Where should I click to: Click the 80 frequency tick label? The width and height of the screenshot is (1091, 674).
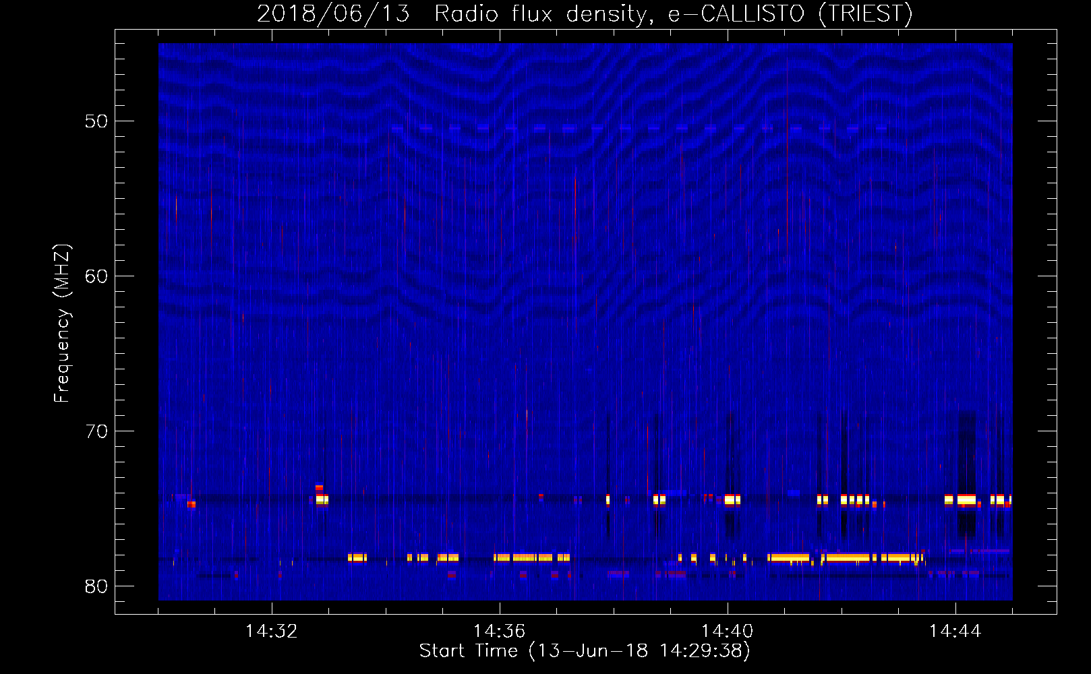[96, 586]
